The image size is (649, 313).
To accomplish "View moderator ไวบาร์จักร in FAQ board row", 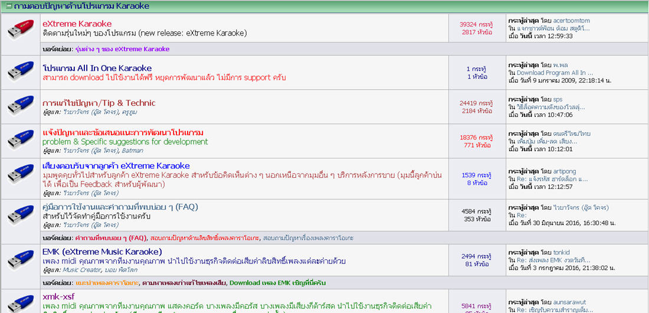I will (91, 225).
